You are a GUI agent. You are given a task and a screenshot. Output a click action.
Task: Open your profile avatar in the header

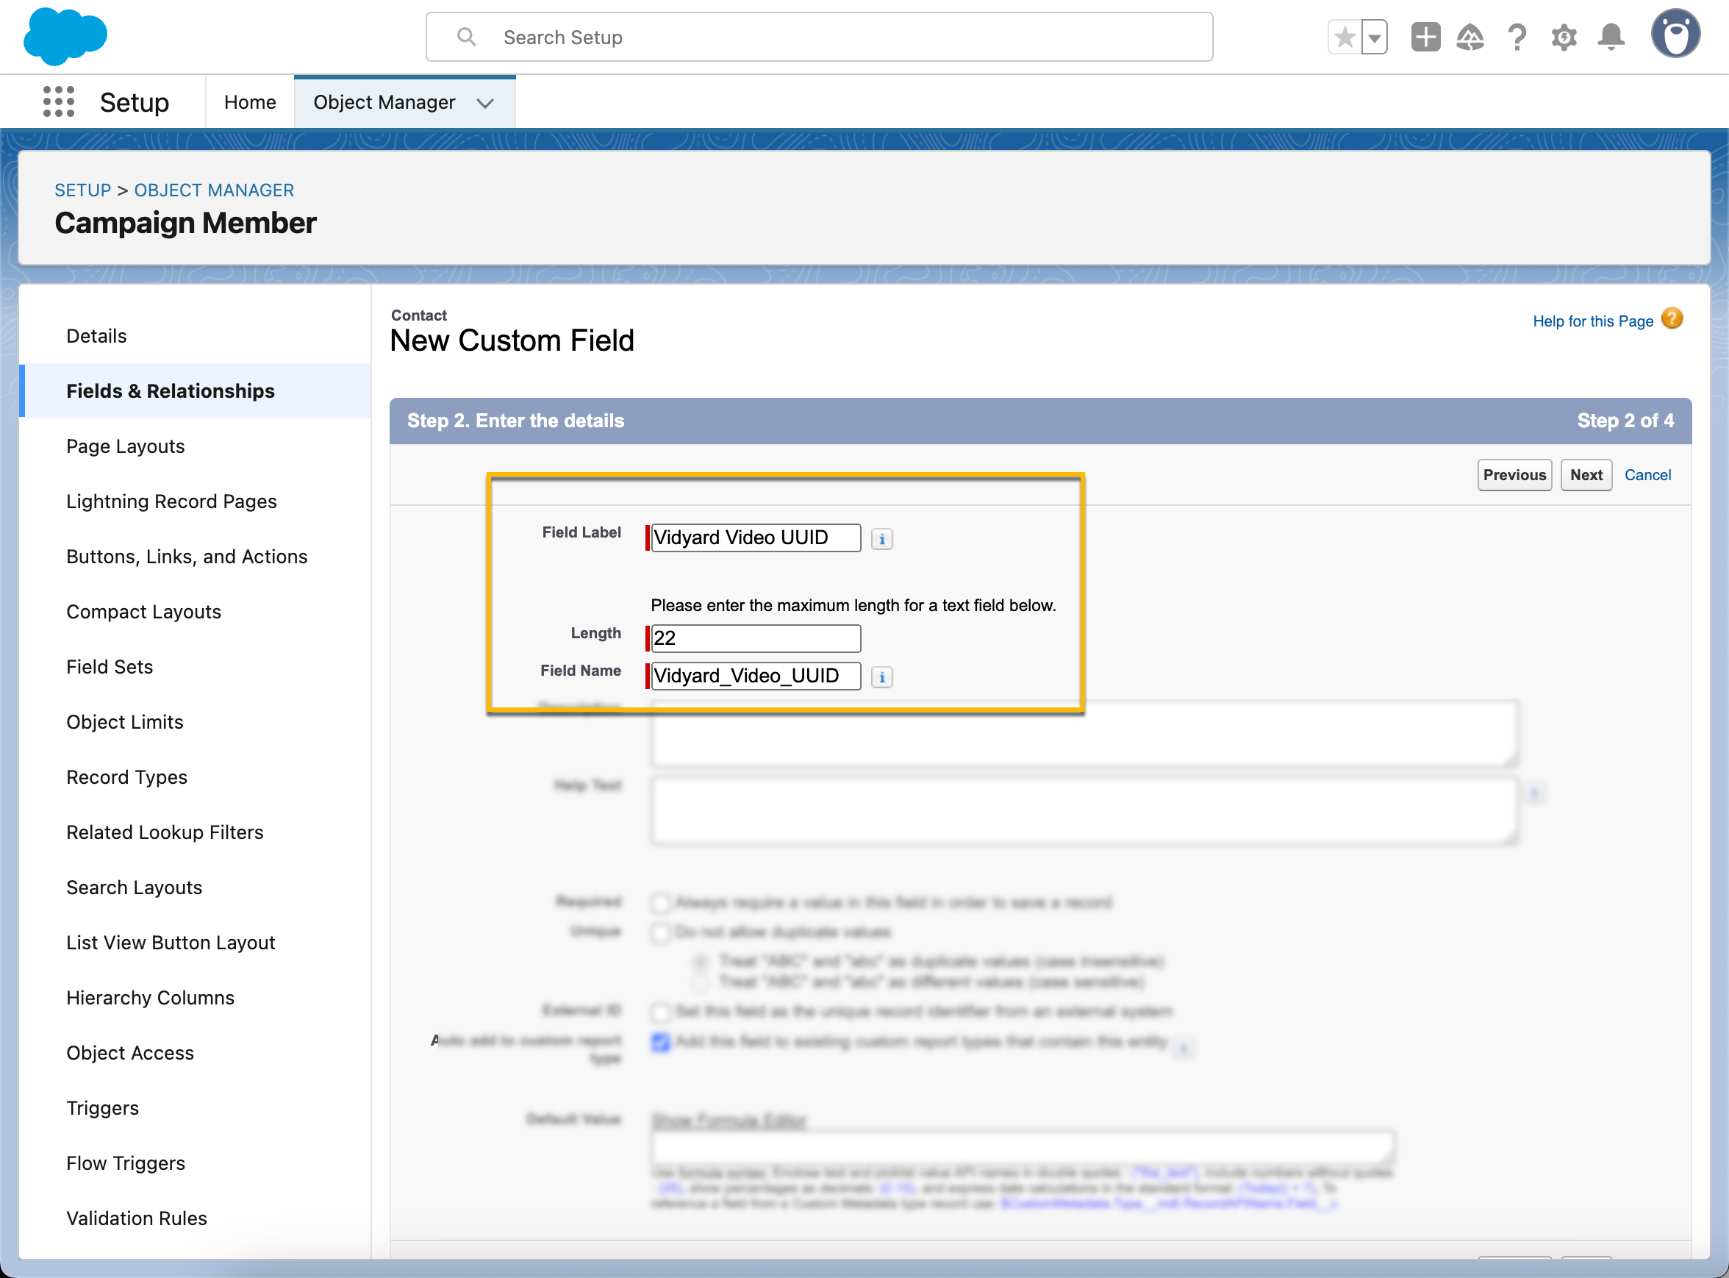click(x=1675, y=33)
